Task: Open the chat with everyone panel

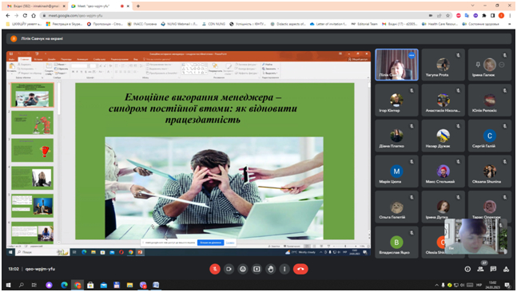Action: point(493,269)
